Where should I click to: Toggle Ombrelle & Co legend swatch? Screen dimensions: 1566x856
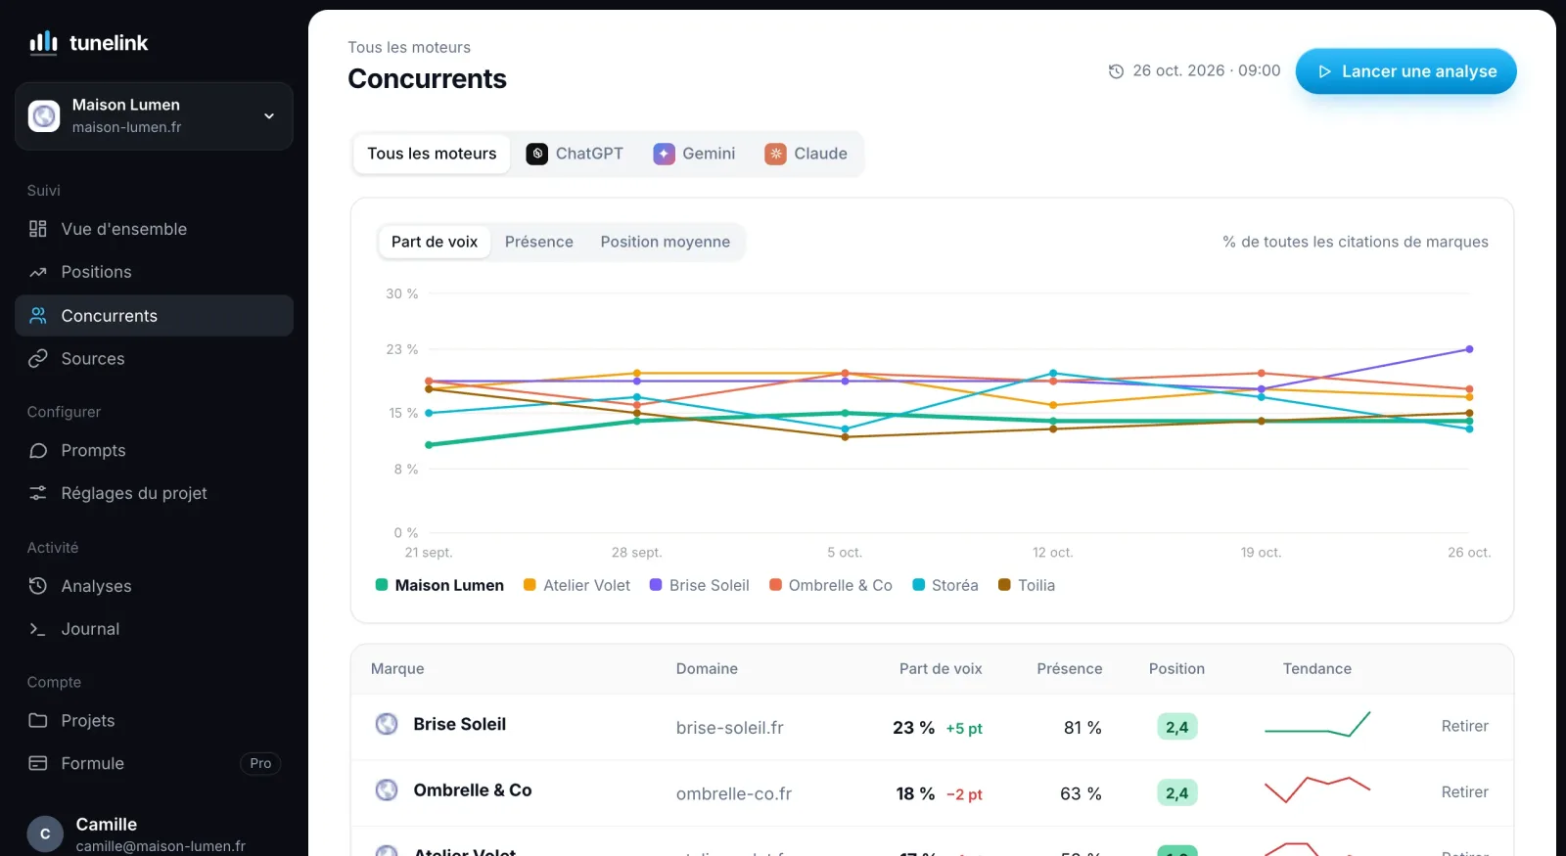tap(775, 585)
